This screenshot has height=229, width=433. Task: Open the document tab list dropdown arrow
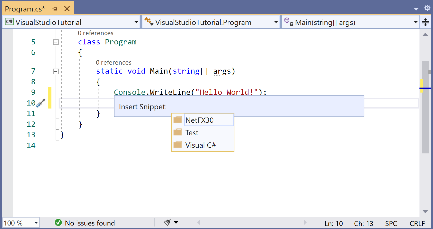(x=416, y=9)
